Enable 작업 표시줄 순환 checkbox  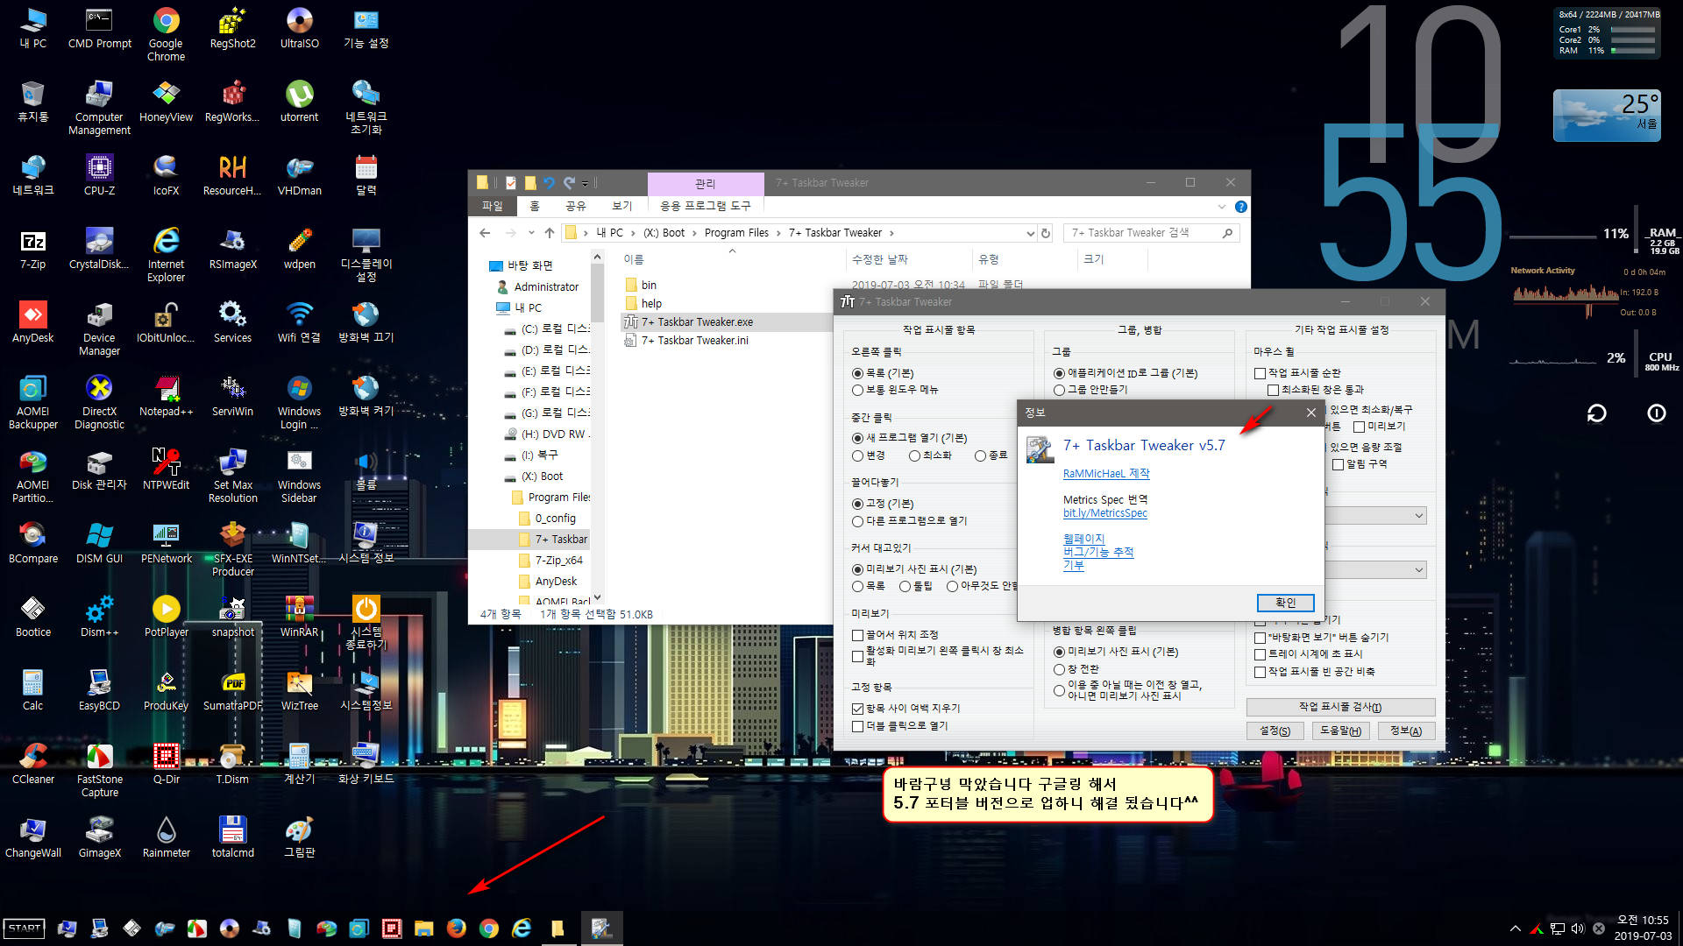tap(1297, 373)
